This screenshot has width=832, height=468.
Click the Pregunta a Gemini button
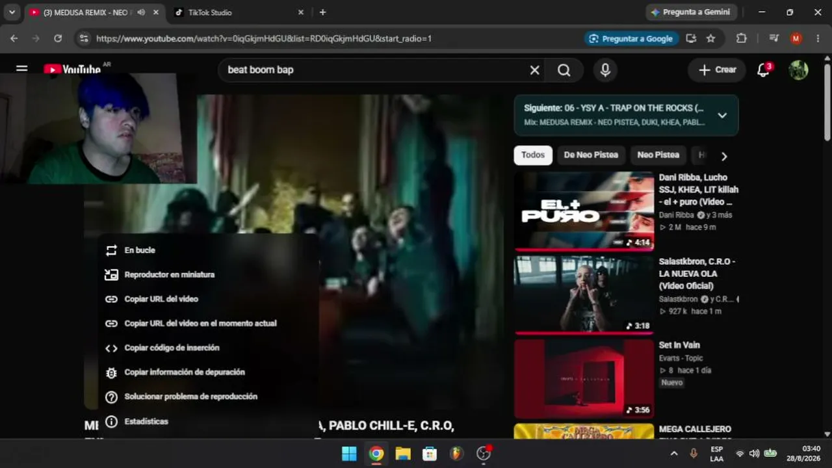point(690,12)
